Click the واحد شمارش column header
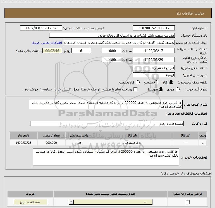 pyautogui.click(x=79, y=135)
